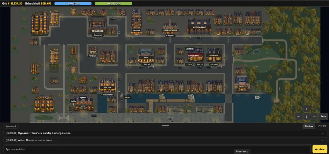Click the down arrow movement button

click(306, 116)
